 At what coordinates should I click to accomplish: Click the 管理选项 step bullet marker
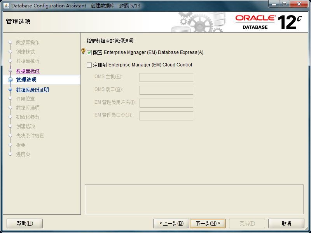point(10,80)
